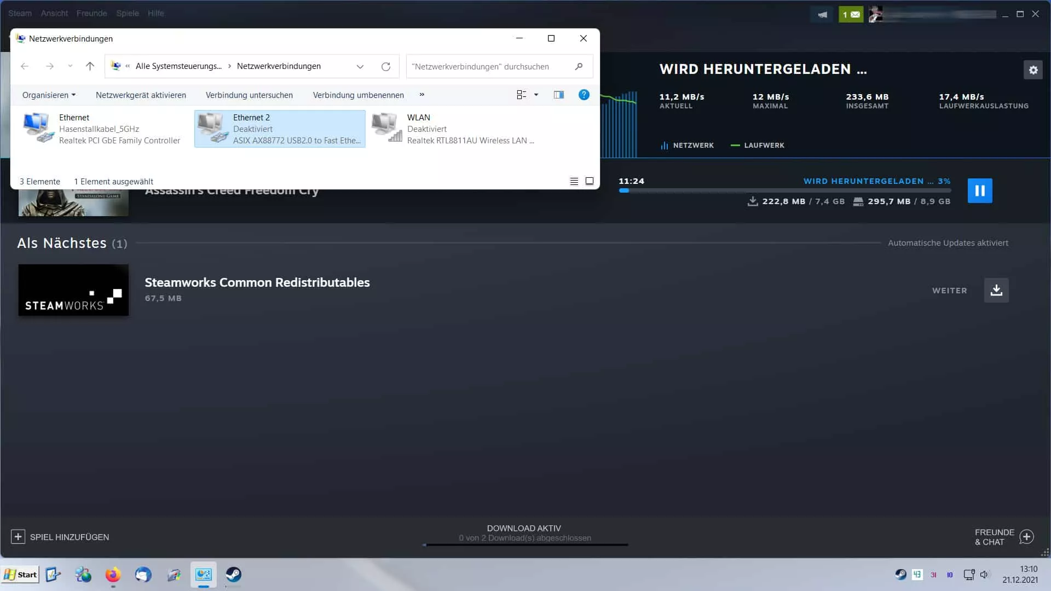Viewport: 1051px width, 591px height.
Task: Toggle Netzwerk graph legend
Action: point(687,145)
